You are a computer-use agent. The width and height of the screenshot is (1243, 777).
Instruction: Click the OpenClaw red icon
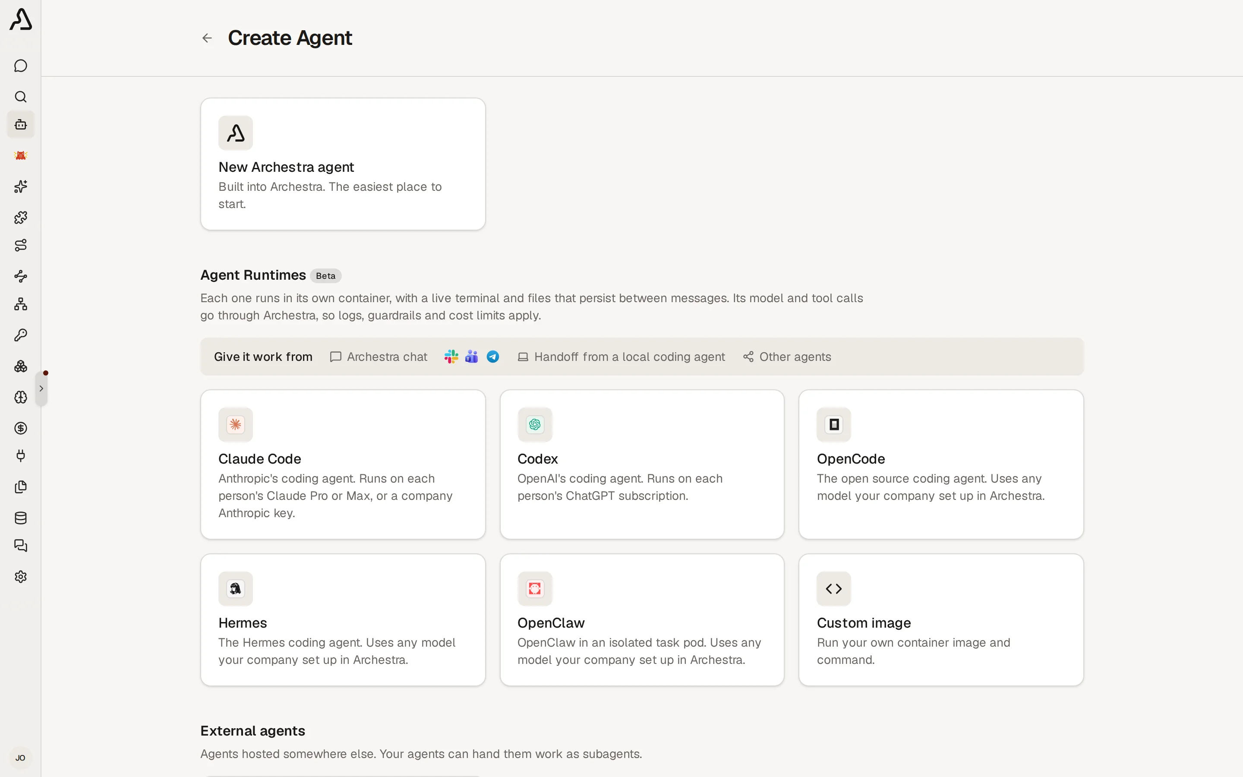(535, 588)
